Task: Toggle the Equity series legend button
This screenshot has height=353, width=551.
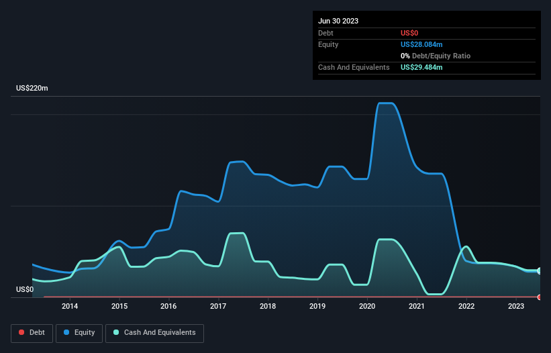Action: coord(79,333)
